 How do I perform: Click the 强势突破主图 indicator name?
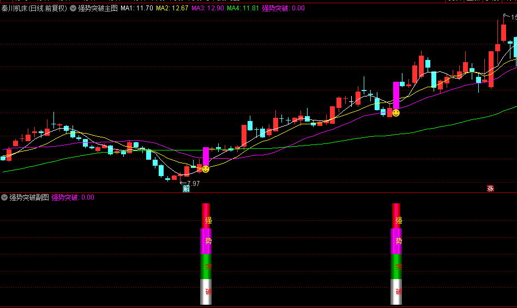pyautogui.click(x=98, y=8)
